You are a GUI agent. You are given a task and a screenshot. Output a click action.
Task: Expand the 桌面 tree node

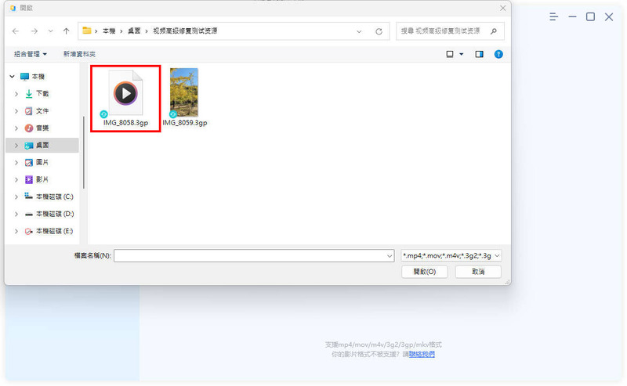coord(16,146)
